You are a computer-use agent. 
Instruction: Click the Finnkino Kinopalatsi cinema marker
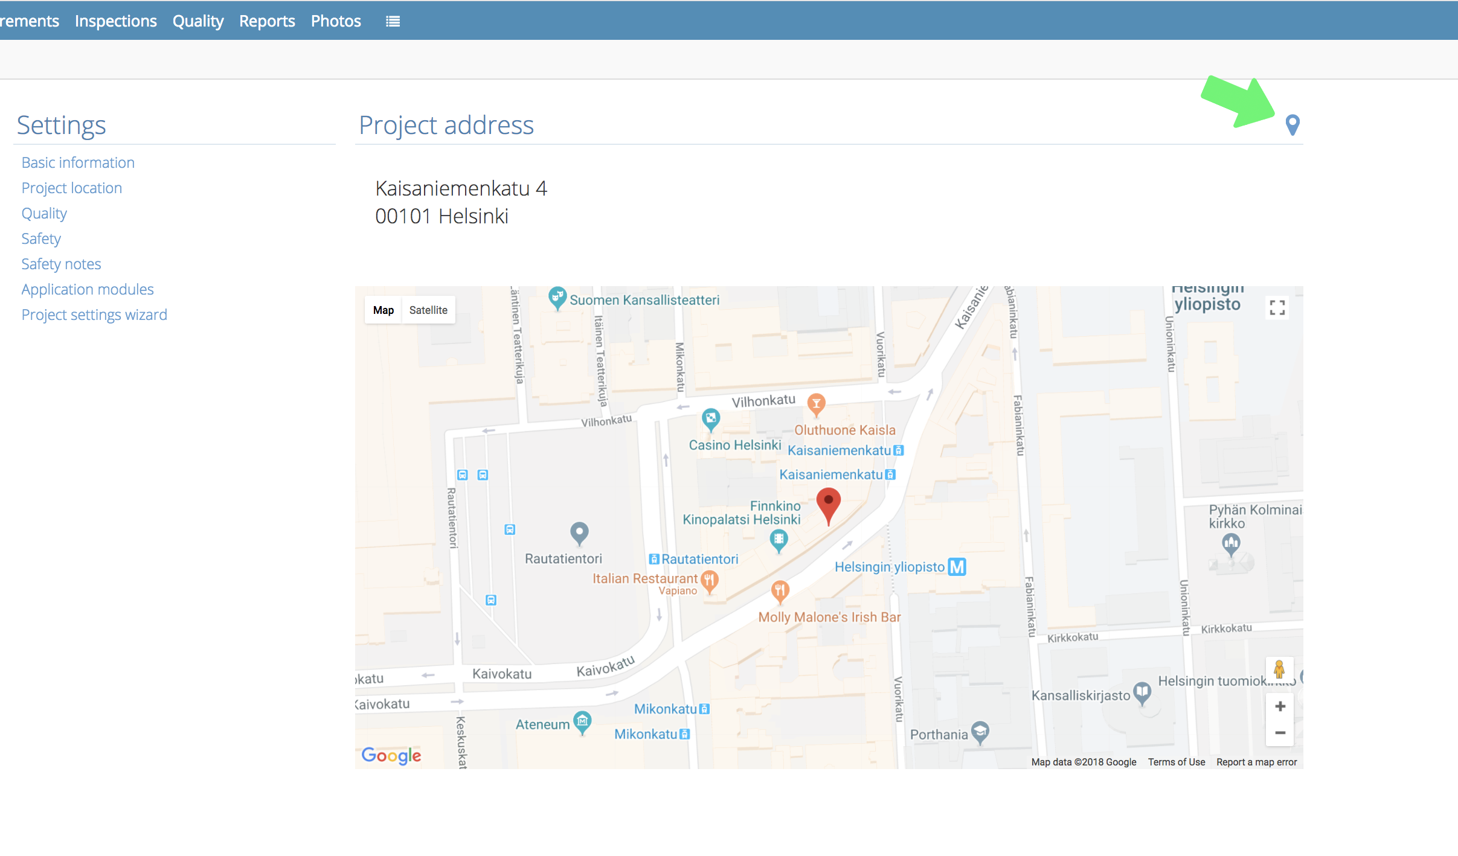[x=779, y=540]
